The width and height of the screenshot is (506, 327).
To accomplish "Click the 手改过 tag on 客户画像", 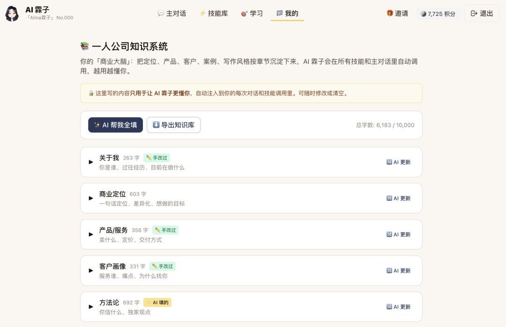I will (x=162, y=266).
